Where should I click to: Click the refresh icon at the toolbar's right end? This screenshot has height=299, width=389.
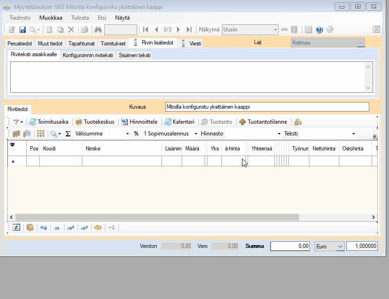click(x=376, y=30)
